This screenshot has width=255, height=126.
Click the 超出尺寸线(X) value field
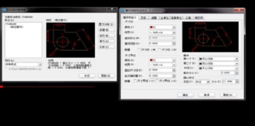(161, 70)
